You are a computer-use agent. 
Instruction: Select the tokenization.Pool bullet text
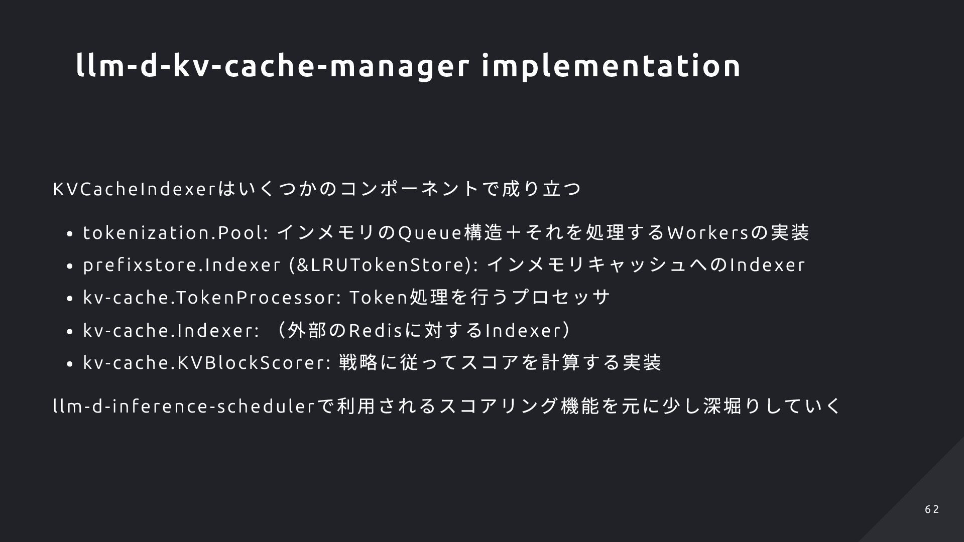tap(446, 233)
